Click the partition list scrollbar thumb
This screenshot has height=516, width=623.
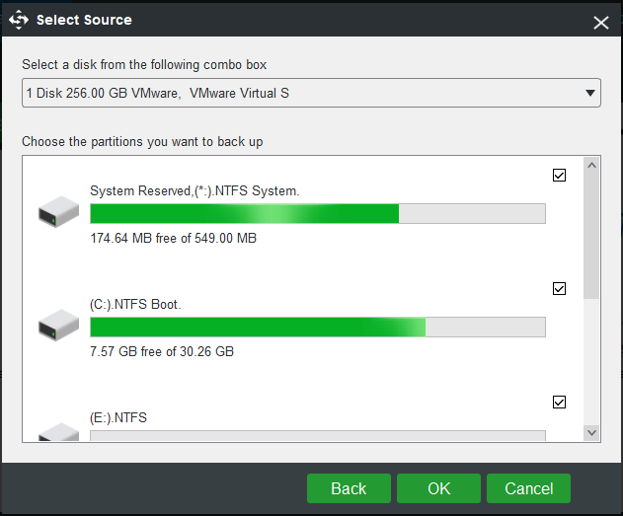591,236
